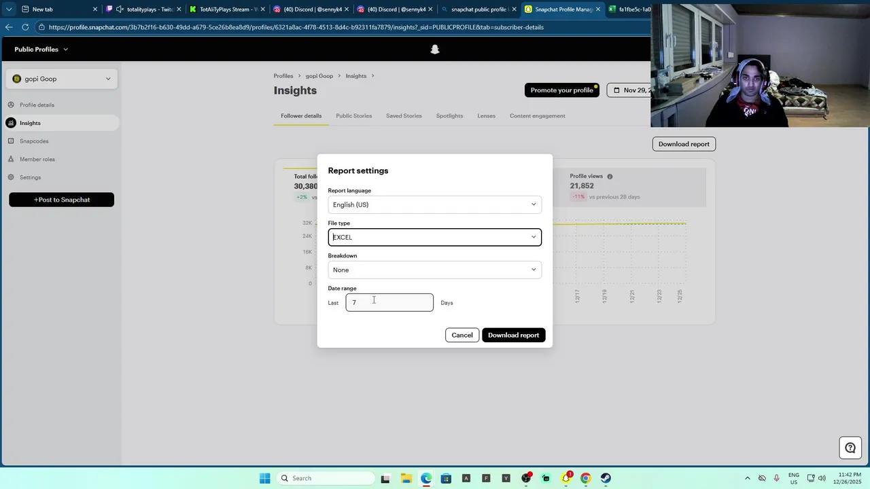The width and height of the screenshot is (870, 489).
Task: Open Google Chrome from taskbar
Action: [586, 478]
